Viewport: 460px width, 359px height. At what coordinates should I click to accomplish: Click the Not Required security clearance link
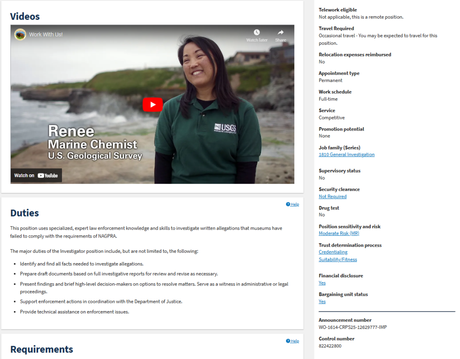coord(332,196)
